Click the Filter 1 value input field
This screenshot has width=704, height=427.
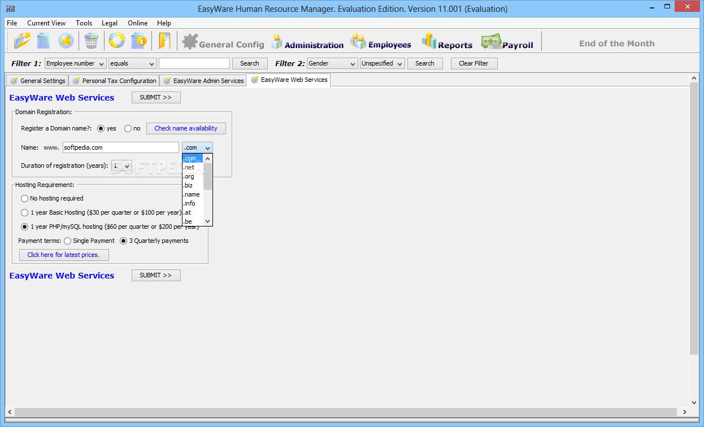click(x=194, y=63)
